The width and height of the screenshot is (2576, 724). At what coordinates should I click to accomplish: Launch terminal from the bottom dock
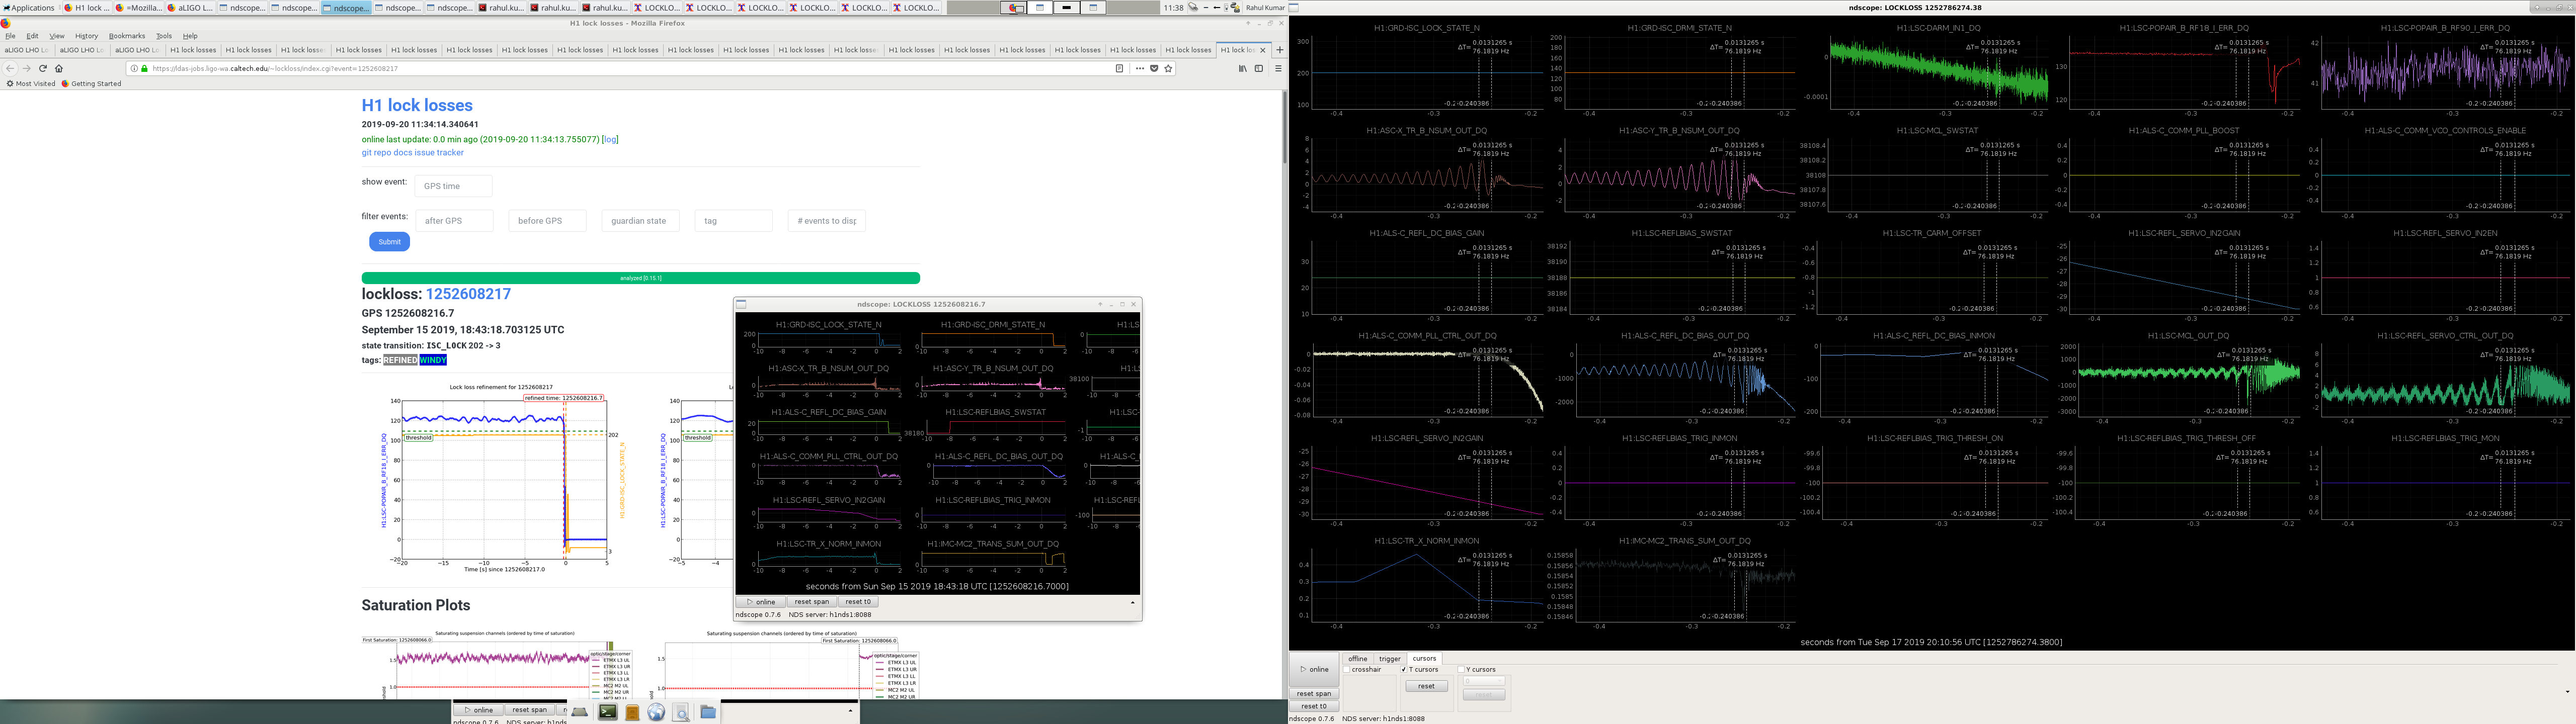pos(607,712)
